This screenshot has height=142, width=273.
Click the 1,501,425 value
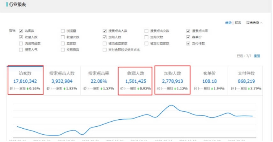point(136,81)
